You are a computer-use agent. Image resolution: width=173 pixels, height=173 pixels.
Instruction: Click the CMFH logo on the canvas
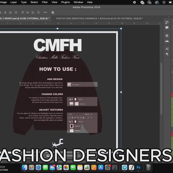tap(58, 45)
